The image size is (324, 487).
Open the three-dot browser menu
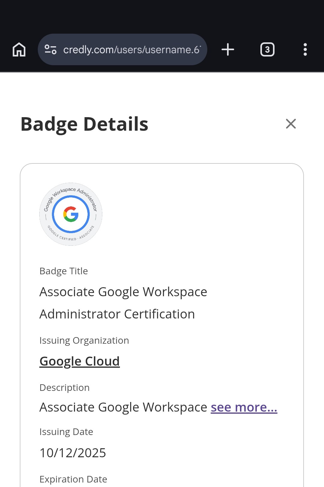(x=305, y=50)
